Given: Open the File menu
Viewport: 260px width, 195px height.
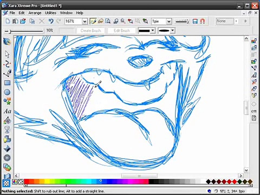Looking at the screenshot, I should pos(12,13).
